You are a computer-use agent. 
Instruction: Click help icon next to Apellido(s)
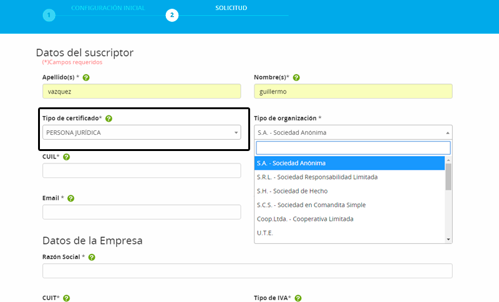pos(86,78)
